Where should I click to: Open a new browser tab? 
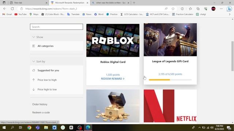(134, 3)
